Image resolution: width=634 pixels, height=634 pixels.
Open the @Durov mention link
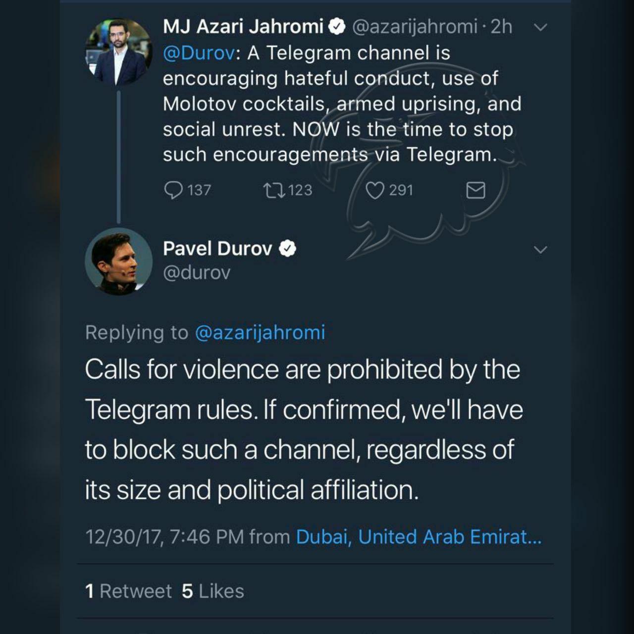(x=199, y=53)
